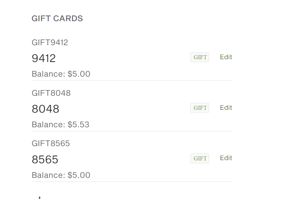Click the $5.00 balance under card 9412
The image size is (298, 199).
click(x=79, y=74)
